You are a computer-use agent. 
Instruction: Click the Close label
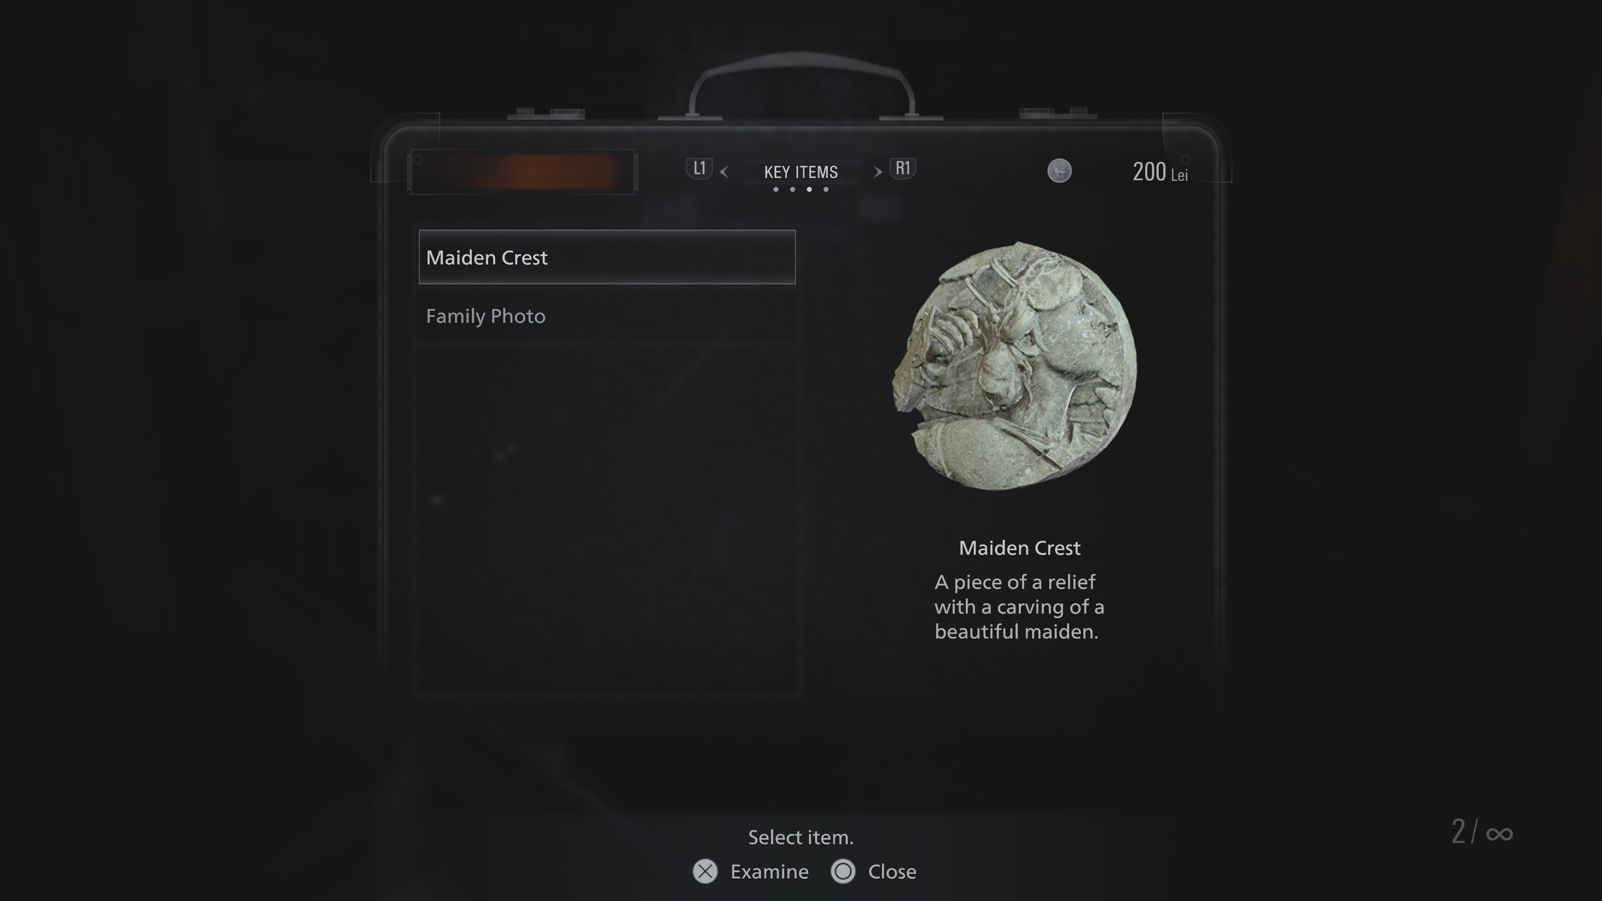point(892,872)
